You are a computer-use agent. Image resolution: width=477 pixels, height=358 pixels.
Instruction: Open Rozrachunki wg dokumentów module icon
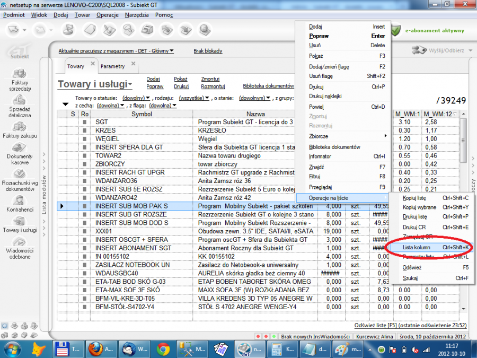pyautogui.click(x=20, y=174)
